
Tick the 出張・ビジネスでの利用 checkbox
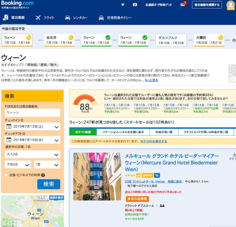(x=6, y=175)
